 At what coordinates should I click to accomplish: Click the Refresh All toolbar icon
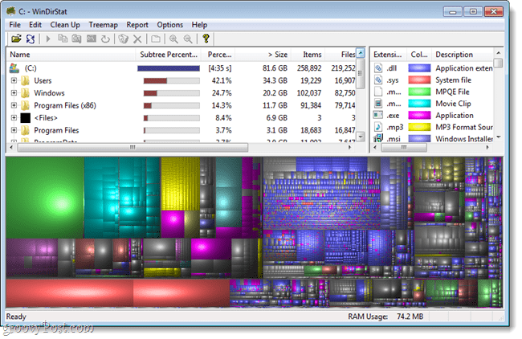31,39
